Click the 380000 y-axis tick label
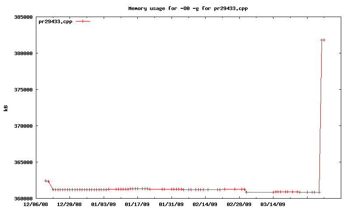Image resolution: width=350 pixels, height=210 pixels. coord(24,53)
